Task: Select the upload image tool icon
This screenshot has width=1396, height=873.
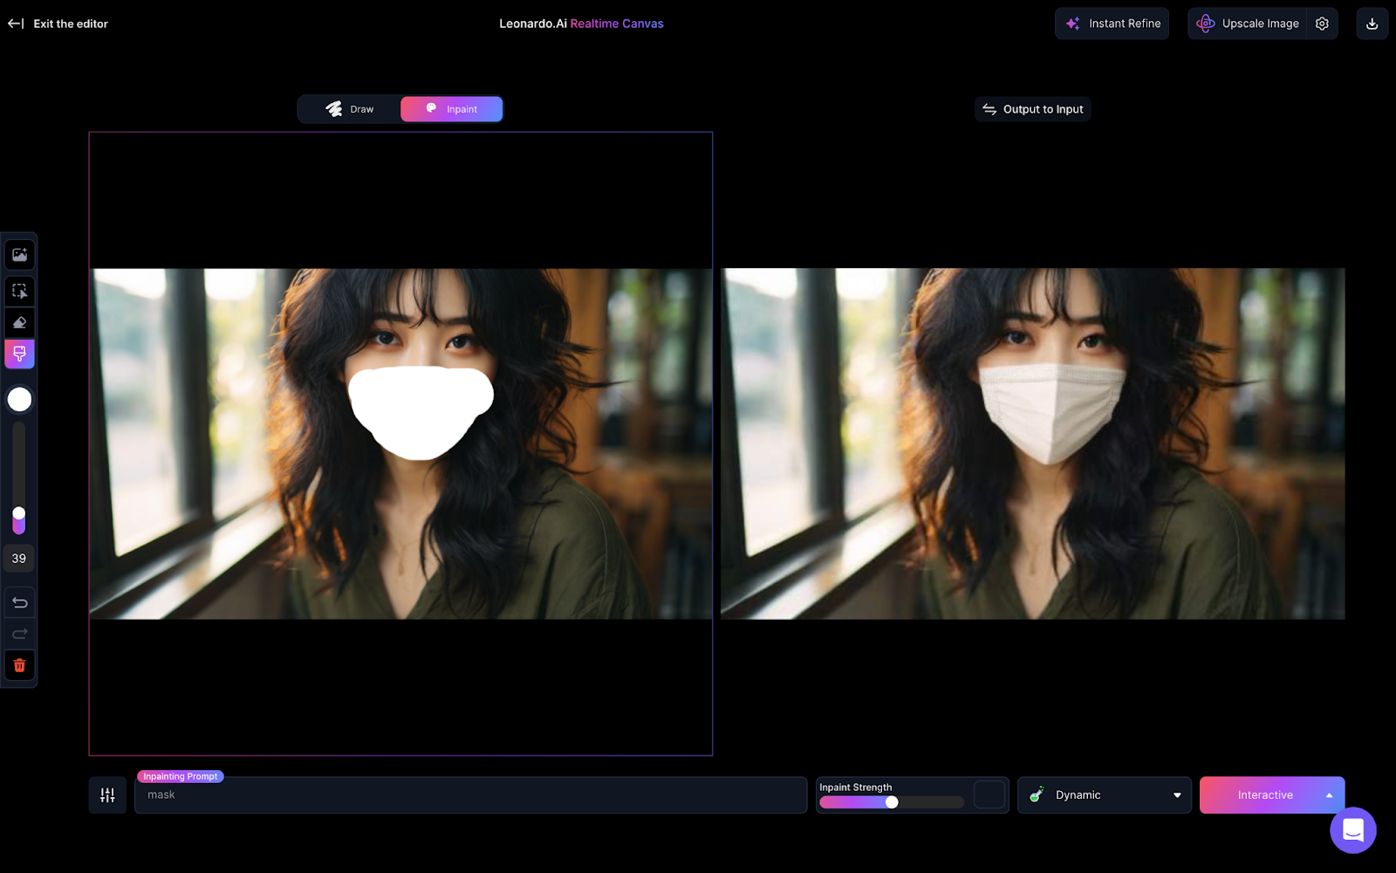Action: [19, 255]
